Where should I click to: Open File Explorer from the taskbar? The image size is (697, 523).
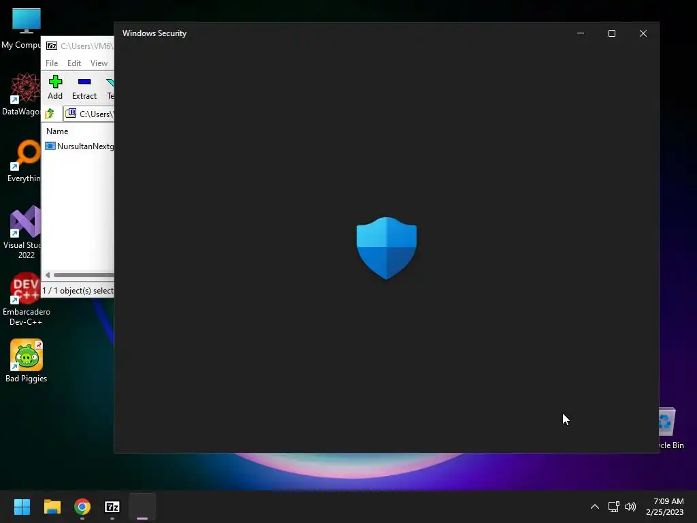pos(52,507)
